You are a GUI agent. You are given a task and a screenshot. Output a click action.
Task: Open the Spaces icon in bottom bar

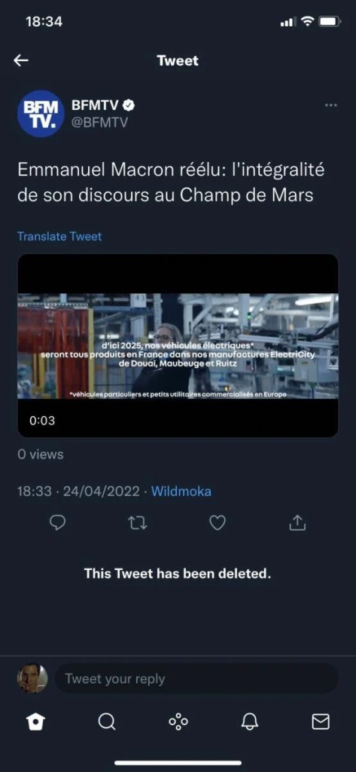tap(178, 721)
